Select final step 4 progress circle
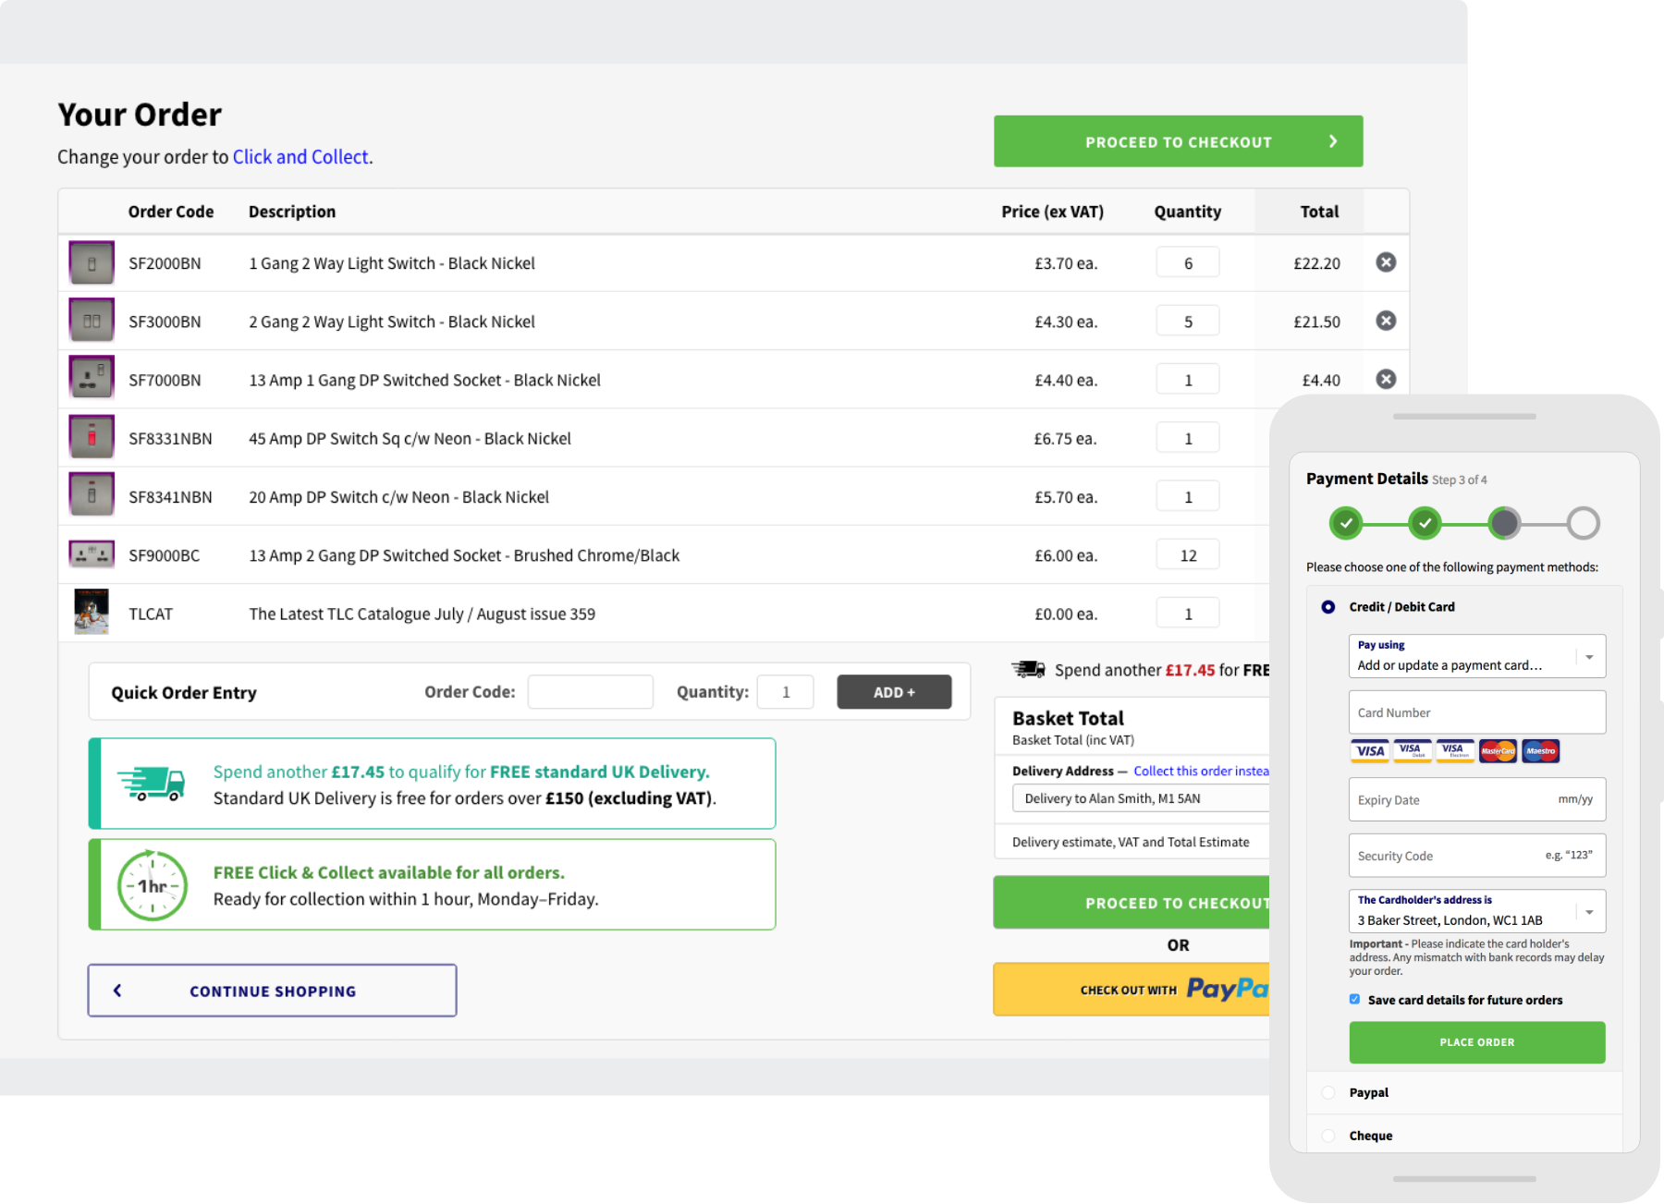 point(1584,523)
